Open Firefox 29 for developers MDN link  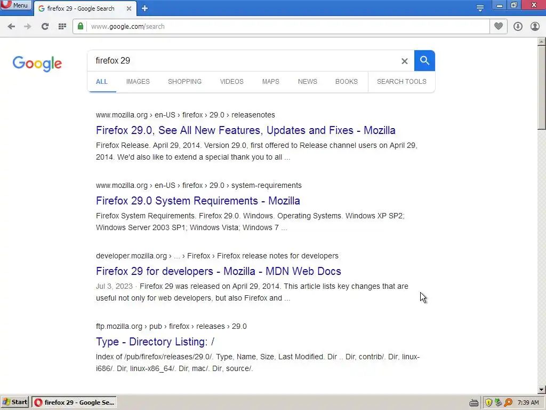218,271
